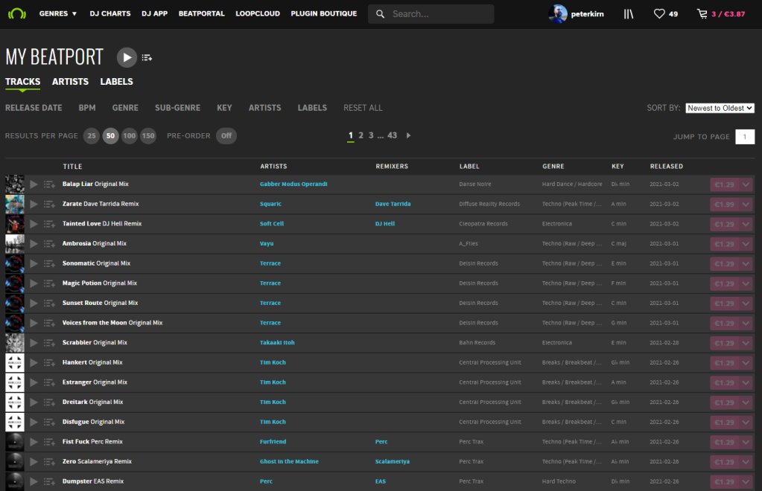This screenshot has height=491, width=762.
Task: Add Tainted Love to queue
Action: [49, 224]
